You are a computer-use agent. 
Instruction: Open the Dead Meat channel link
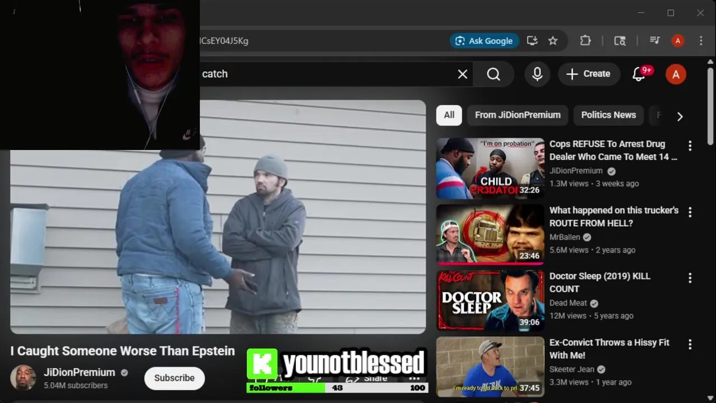(568, 303)
